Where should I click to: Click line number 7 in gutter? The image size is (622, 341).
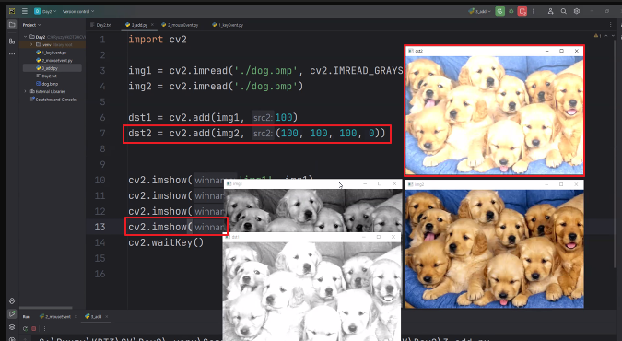tap(102, 133)
